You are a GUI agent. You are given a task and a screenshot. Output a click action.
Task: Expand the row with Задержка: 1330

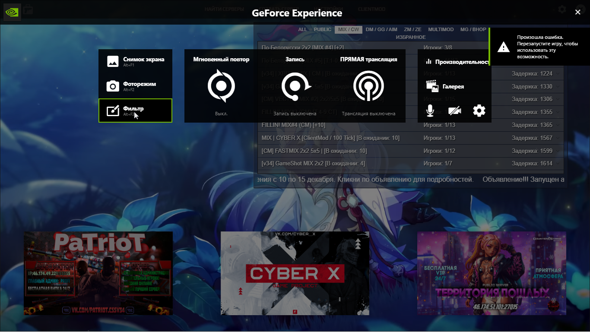pyautogui.click(x=558, y=86)
